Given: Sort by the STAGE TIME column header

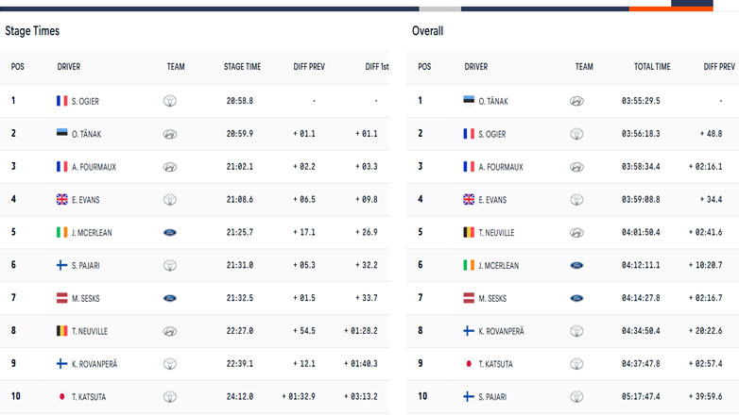Looking at the screenshot, I should tap(242, 67).
